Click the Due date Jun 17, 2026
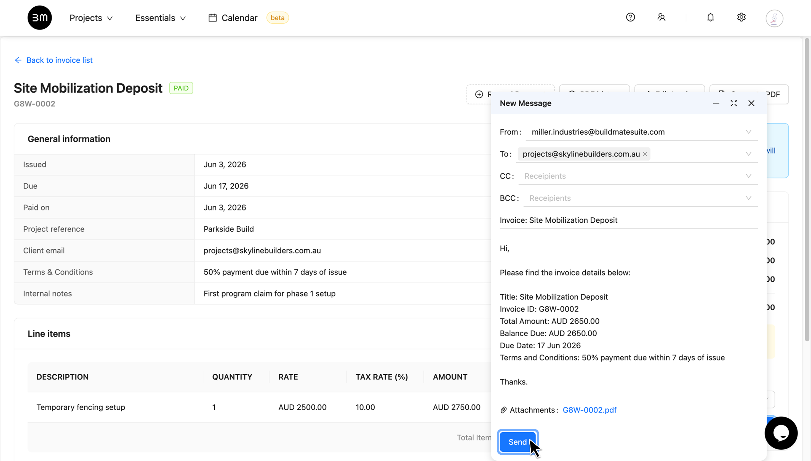 click(x=226, y=186)
